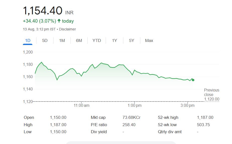This screenshot has height=144, width=232.
Task: Switch to the 5D chart tab
Action: (45, 40)
